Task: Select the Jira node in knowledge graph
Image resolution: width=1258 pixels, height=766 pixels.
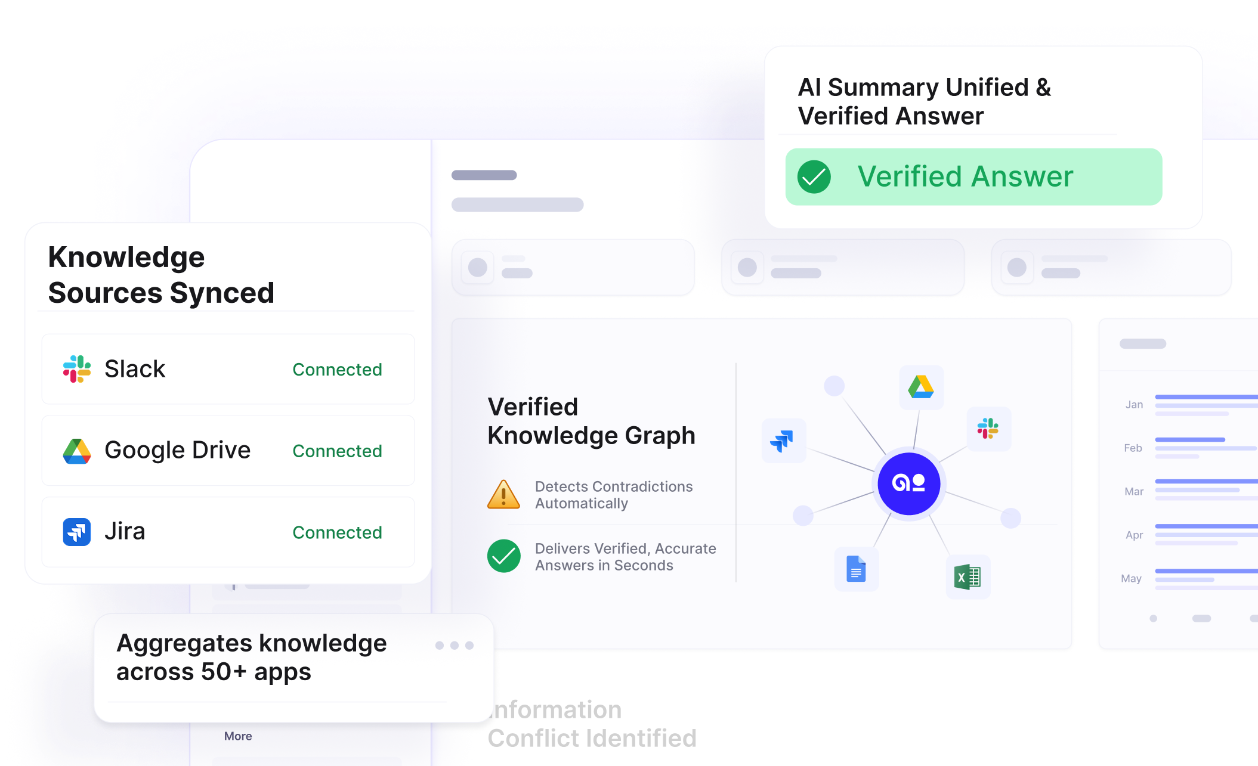Action: click(784, 441)
